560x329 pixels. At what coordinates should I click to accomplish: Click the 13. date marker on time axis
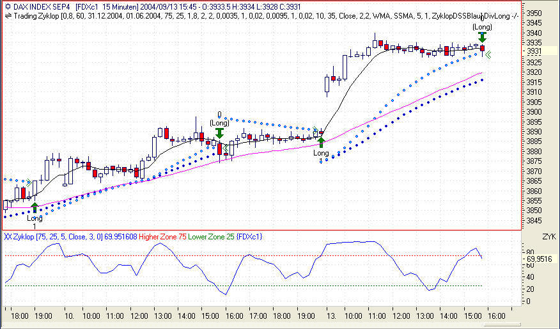(x=331, y=316)
